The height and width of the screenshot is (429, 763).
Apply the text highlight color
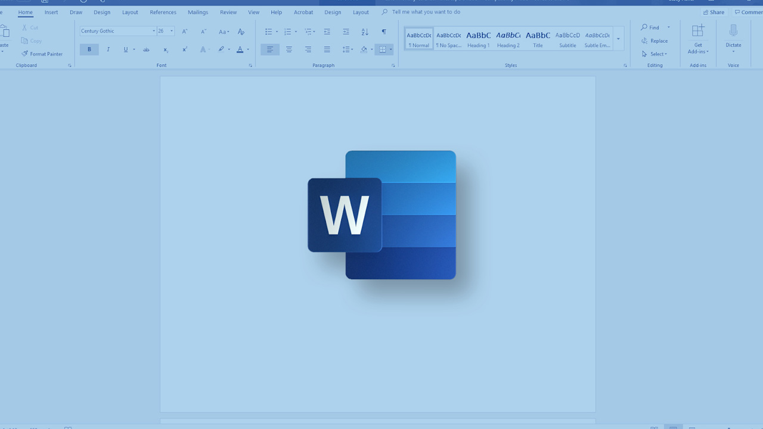click(221, 49)
